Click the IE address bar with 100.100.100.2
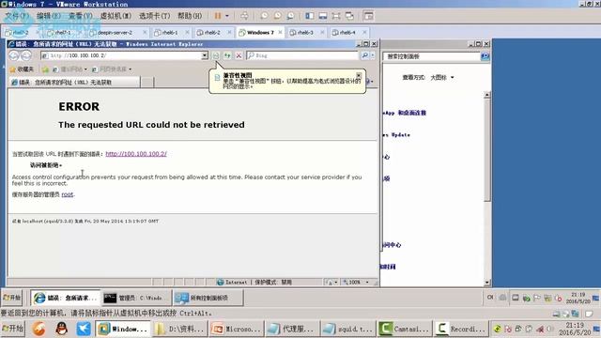 121,55
